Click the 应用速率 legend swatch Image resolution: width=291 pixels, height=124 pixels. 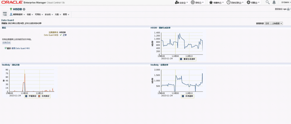[x=183, y=96]
